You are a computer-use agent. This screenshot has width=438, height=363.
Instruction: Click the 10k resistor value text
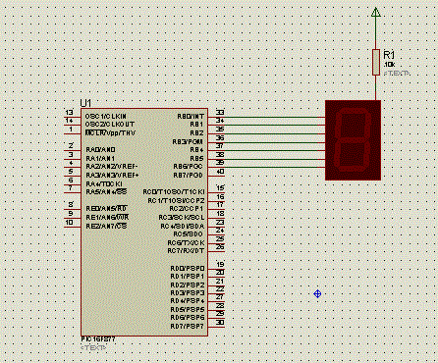click(x=389, y=65)
